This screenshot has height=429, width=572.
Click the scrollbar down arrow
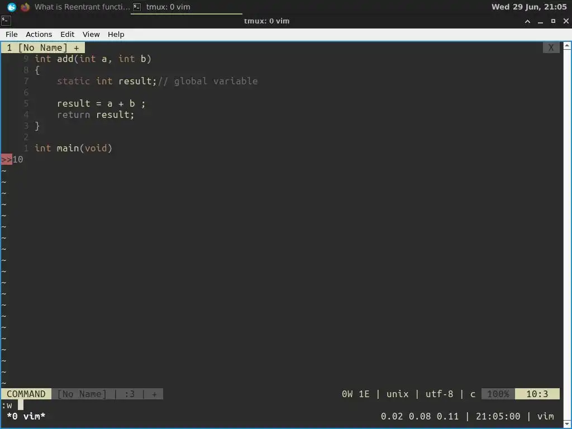567,425
